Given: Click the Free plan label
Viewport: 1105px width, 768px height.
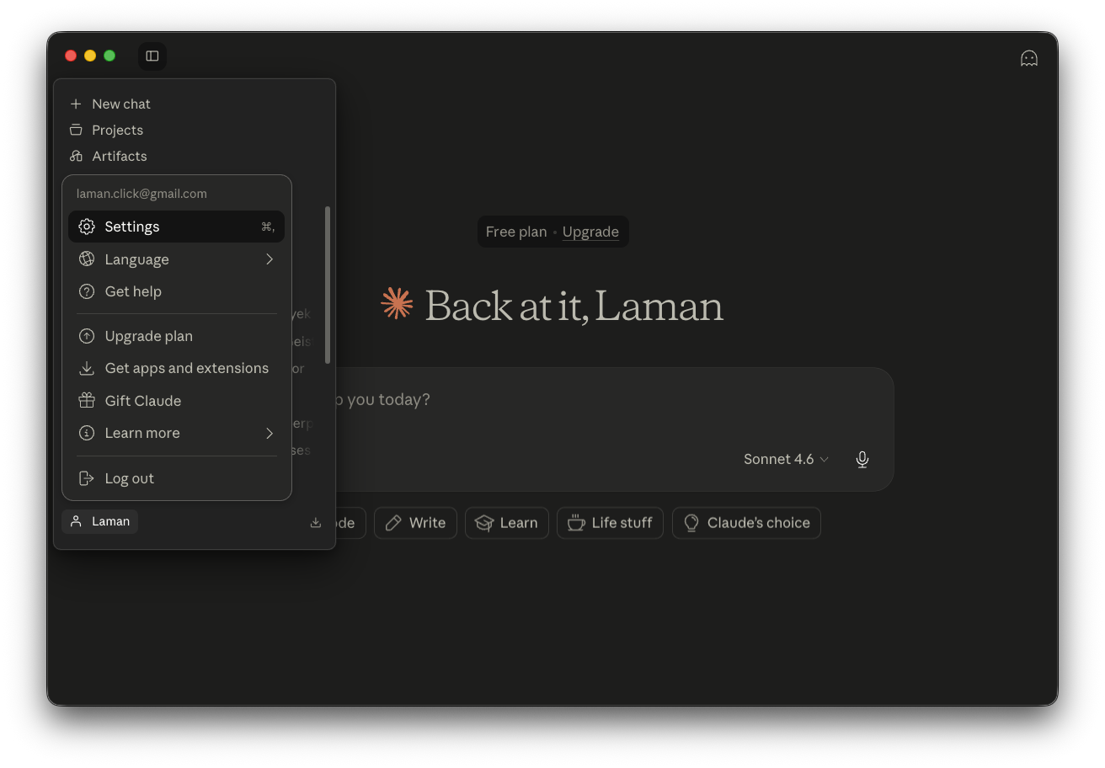Looking at the screenshot, I should click(x=516, y=232).
